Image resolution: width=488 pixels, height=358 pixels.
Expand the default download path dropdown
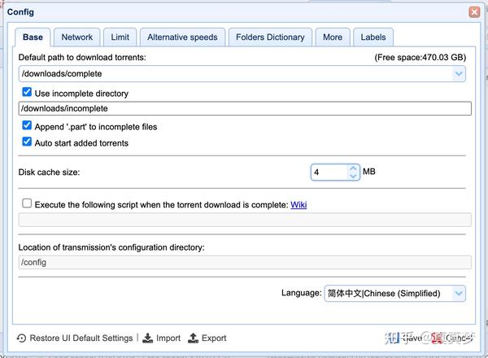pos(460,74)
